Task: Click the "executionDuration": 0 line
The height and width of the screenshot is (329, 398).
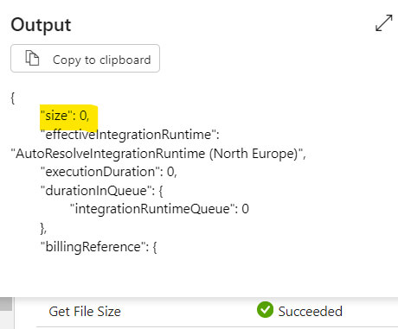Action: [109, 172]
